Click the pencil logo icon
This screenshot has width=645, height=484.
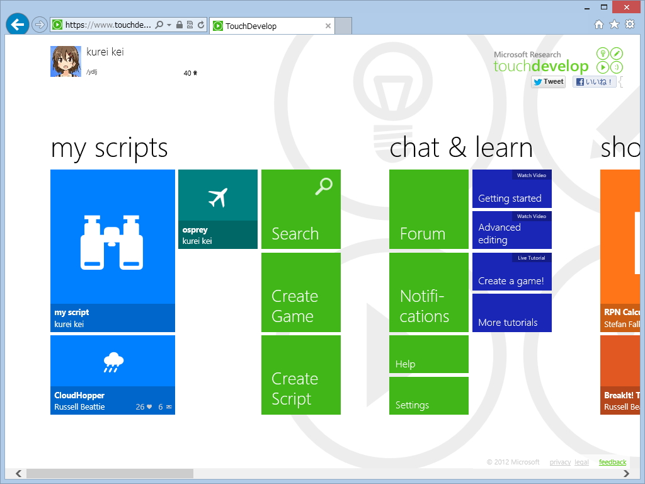(x=616, y=54)
